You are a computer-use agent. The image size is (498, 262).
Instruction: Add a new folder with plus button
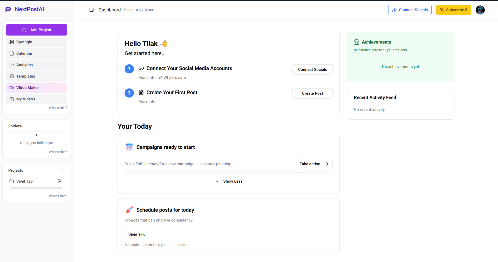tap(37, 135)
